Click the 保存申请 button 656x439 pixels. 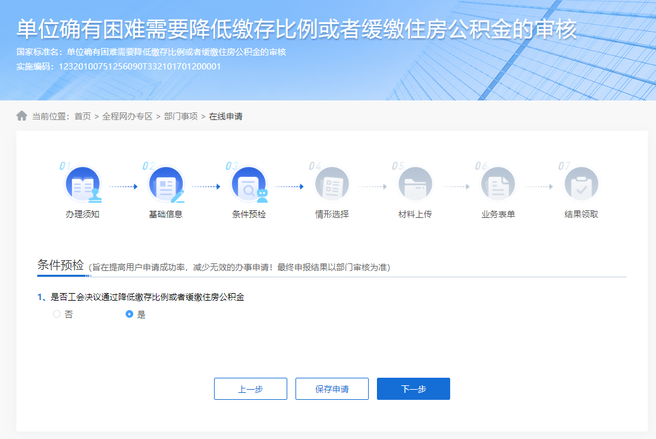coord(331,388)
